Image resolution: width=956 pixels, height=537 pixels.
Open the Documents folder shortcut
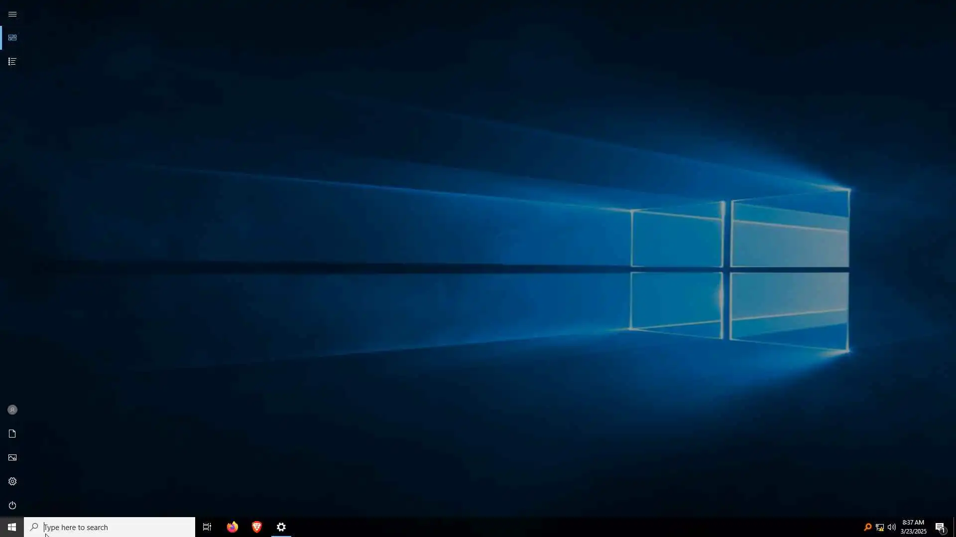[12, 434]
